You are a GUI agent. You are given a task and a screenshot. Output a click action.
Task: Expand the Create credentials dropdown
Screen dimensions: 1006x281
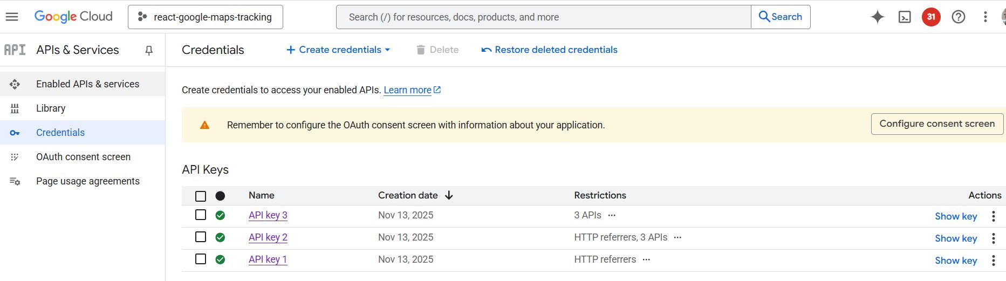click(x=338, y=50)
